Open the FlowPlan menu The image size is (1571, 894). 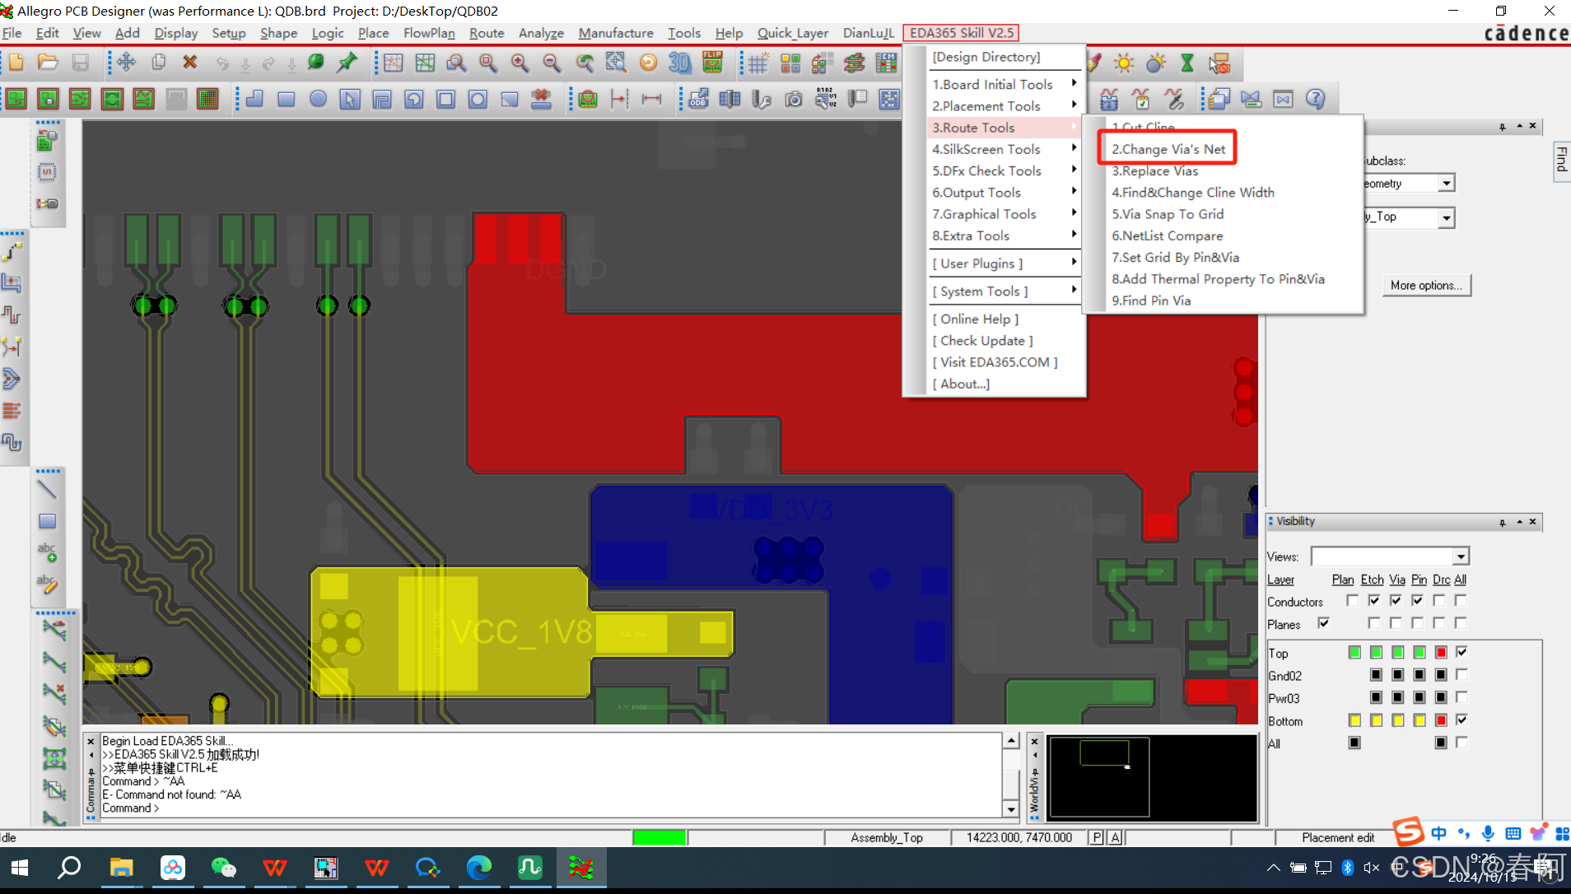429,33
